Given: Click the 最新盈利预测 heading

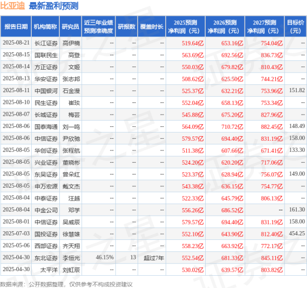Looking at the screenshot, I should click(54, 6).
